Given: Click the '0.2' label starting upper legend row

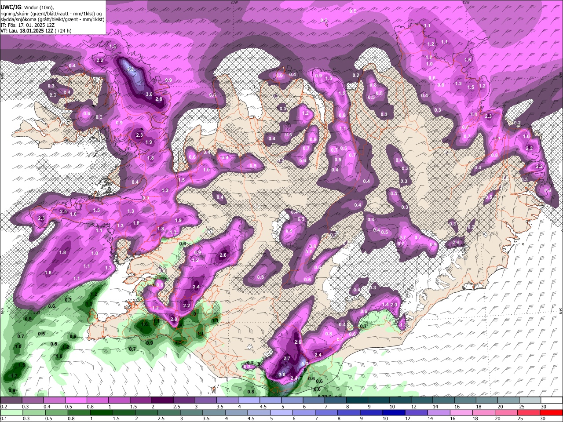Looking at the screenshot, I should (4, 407).
